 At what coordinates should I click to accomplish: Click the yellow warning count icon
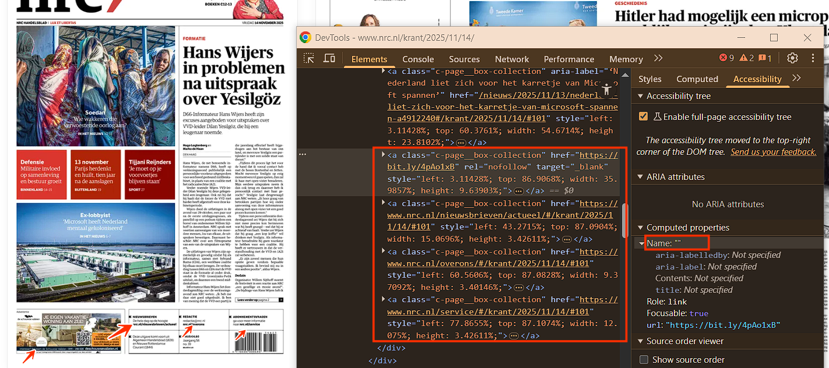pos(747,58)
